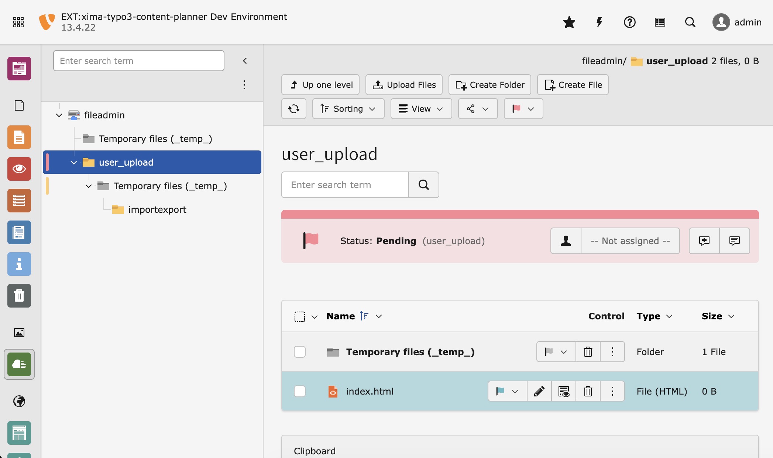Flush caches via the lightning bolt icon

[599, 22]
